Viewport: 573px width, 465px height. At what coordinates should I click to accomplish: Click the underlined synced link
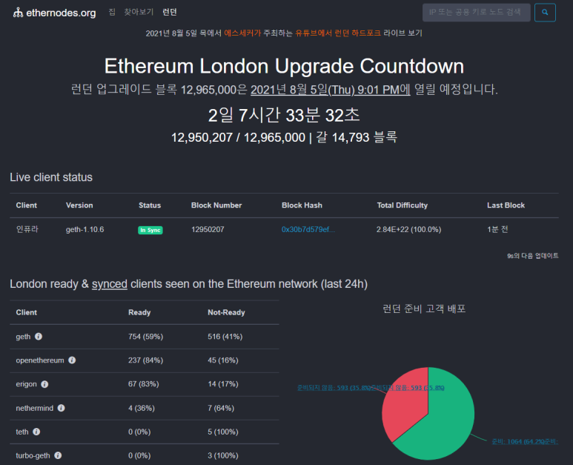[x=109, y=284]
